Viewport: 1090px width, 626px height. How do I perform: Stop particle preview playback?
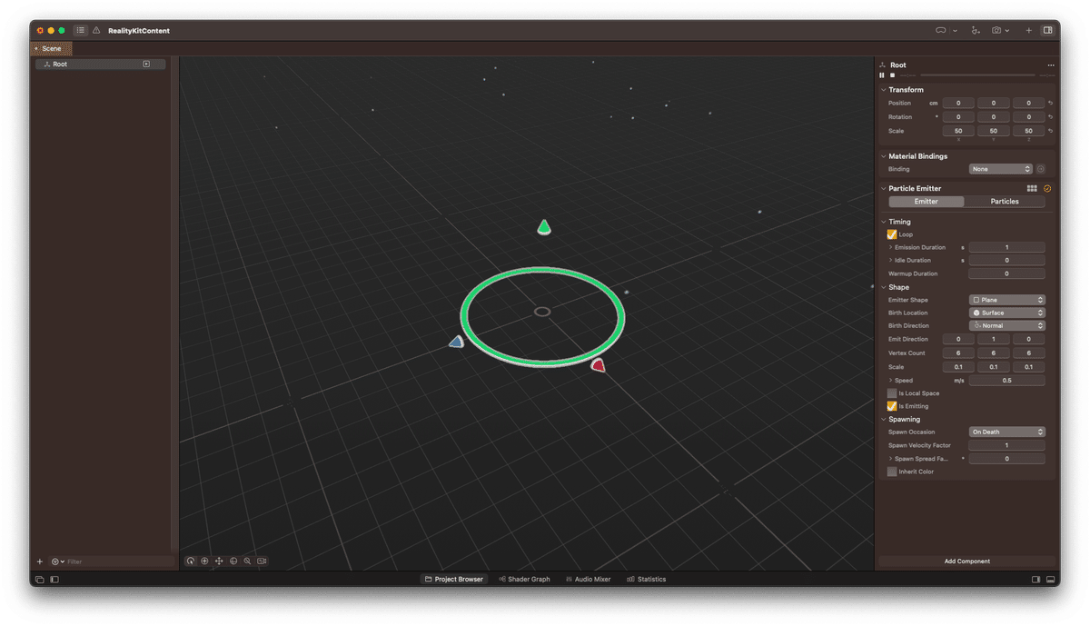coord(892,75)
